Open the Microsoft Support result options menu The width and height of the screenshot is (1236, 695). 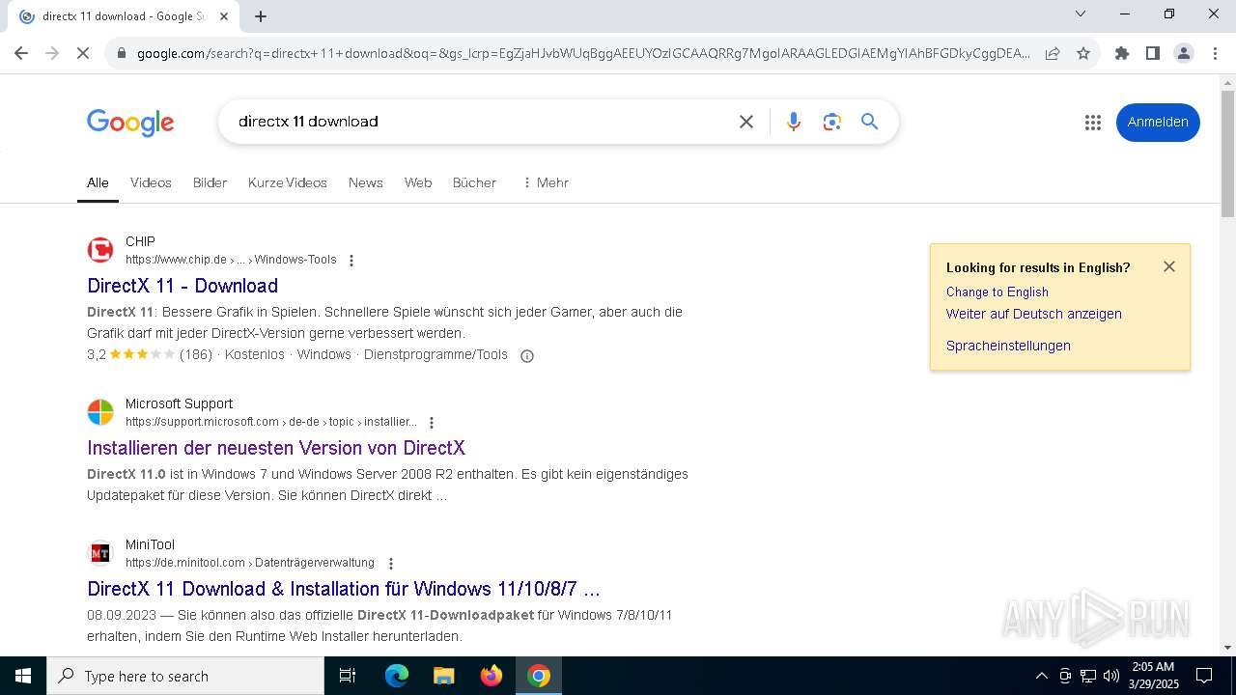click(x=432, y=423)
